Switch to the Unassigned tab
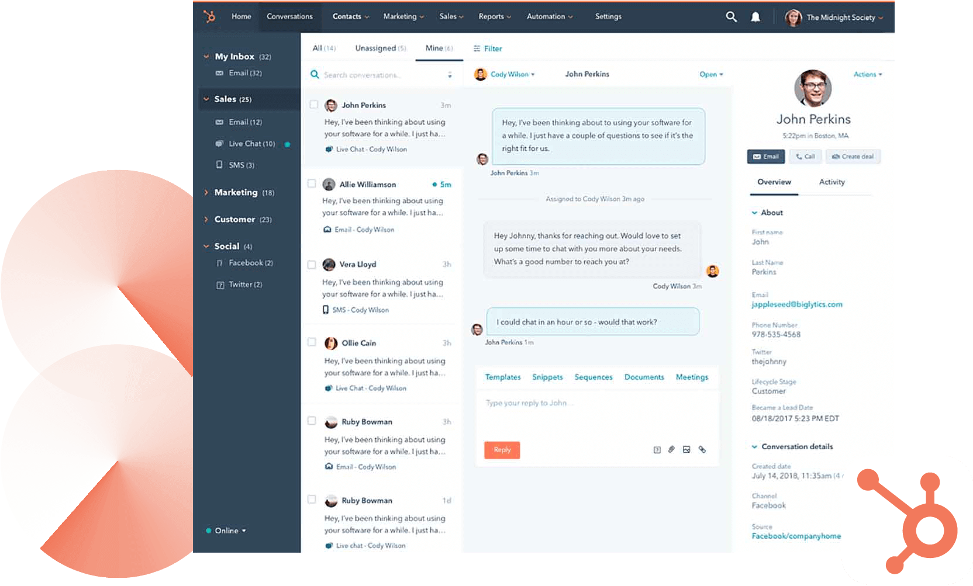This screenshot has height=586, width=973. pyautogui.click(x=380, y=48)
